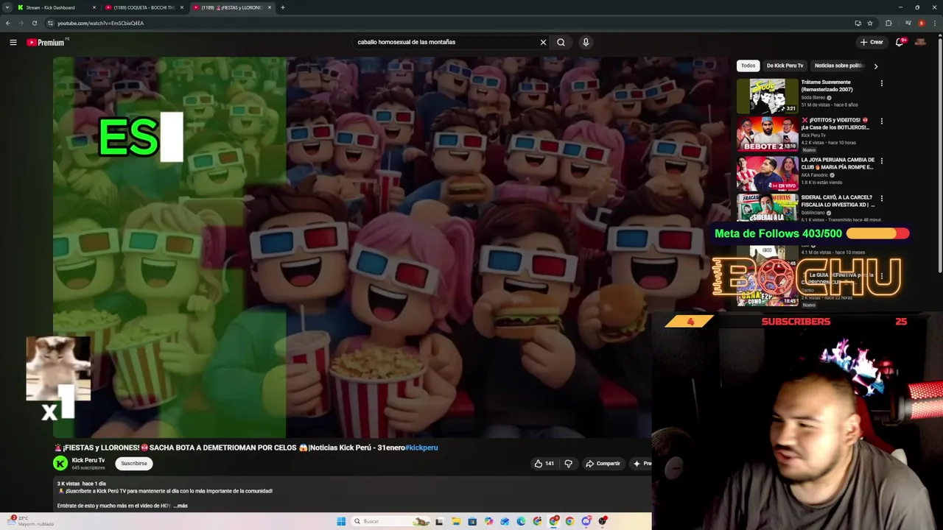
Task: Select the Noticias sobre política chip
Action: 838,66
